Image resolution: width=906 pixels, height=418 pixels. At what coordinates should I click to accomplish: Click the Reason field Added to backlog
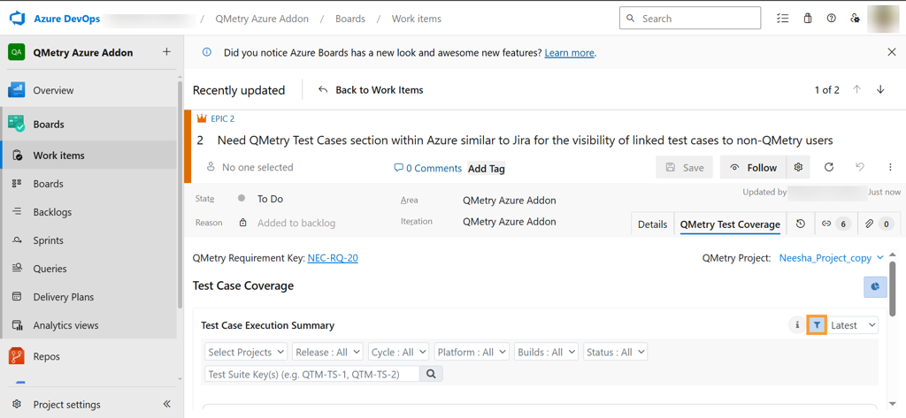[296, 223]
